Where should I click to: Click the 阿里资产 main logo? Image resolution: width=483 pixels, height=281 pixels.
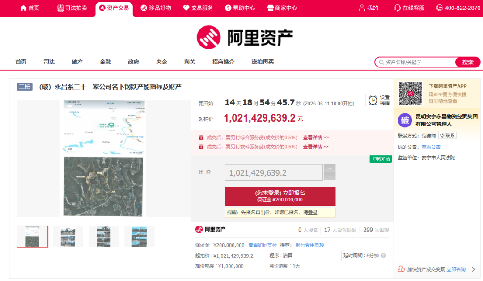[245, 37]
